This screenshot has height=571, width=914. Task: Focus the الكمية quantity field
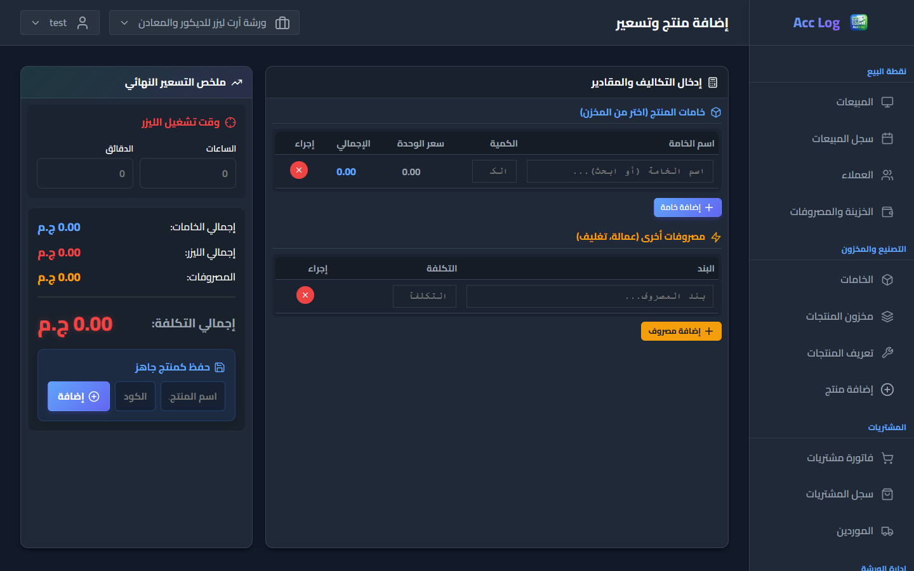494,171
